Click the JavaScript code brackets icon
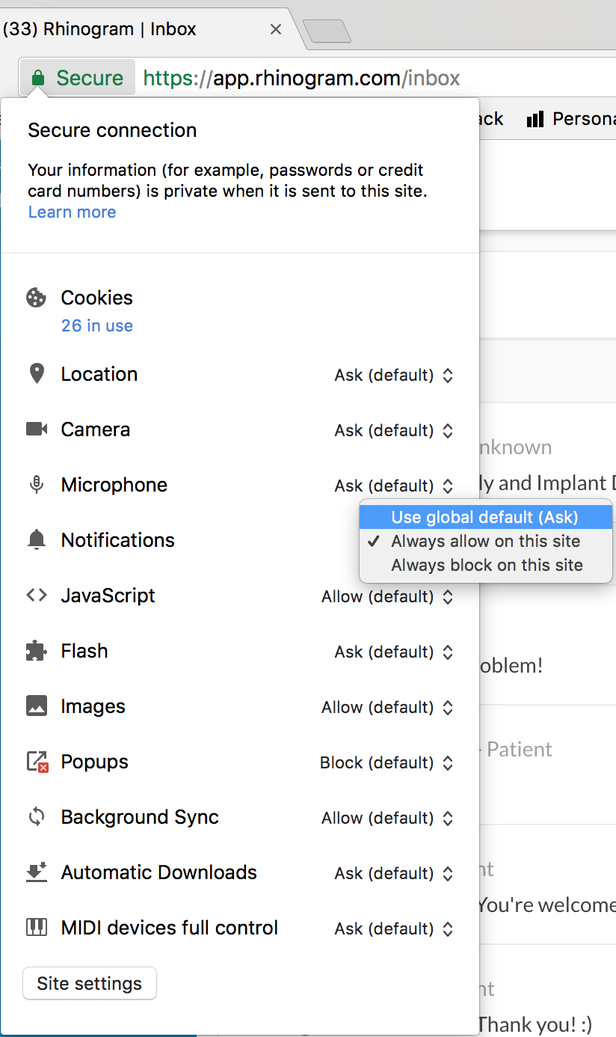 (x=36, y=596)
